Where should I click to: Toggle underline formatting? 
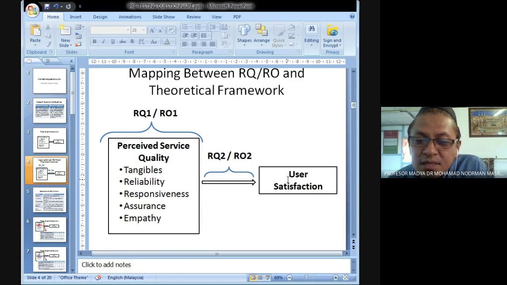[113, 42]
